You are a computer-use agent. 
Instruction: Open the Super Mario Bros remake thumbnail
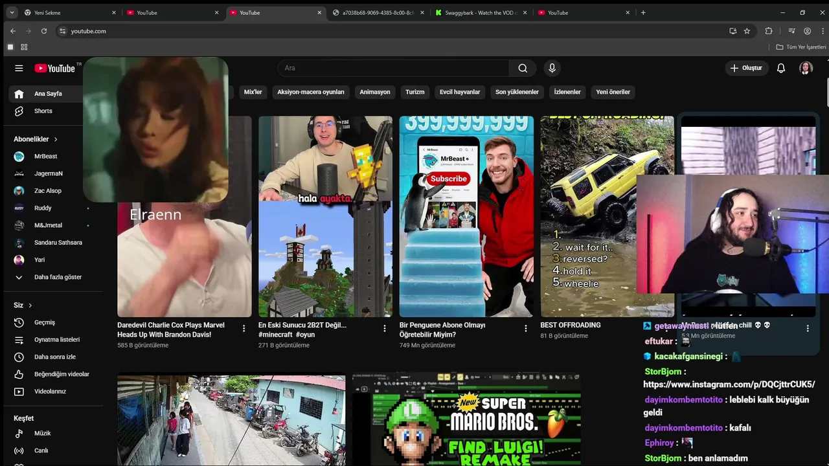466,419
